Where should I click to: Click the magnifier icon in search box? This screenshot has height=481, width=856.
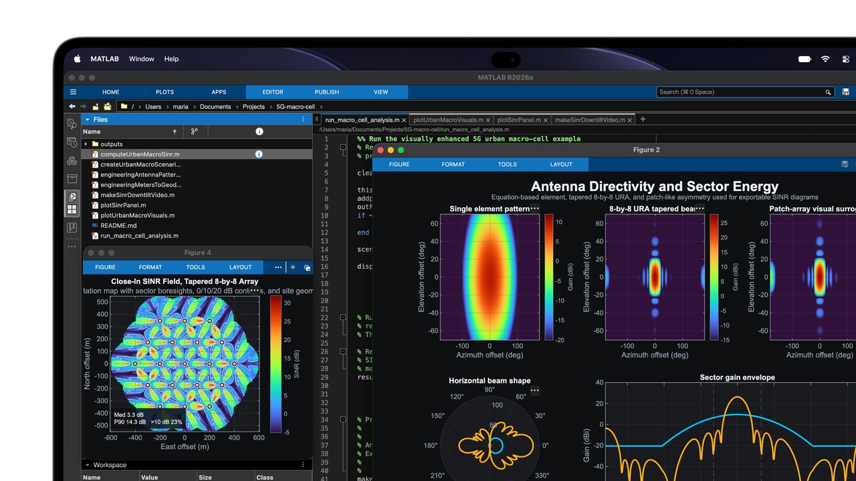(828, 92)
